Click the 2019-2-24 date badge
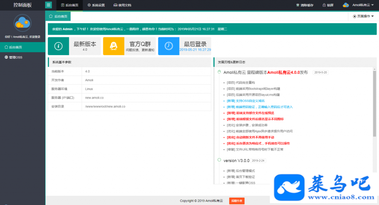Image resolution: width=379 pixels, height=205 pixels. [258, 161]
